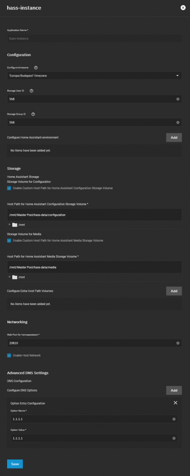
Task: Toggle custom host path for Configuration Storage Volume
Action: pos(9,188)
